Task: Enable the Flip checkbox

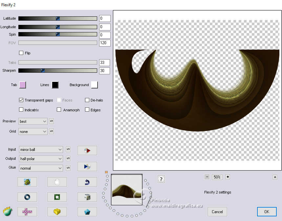Action: (21, 53)
